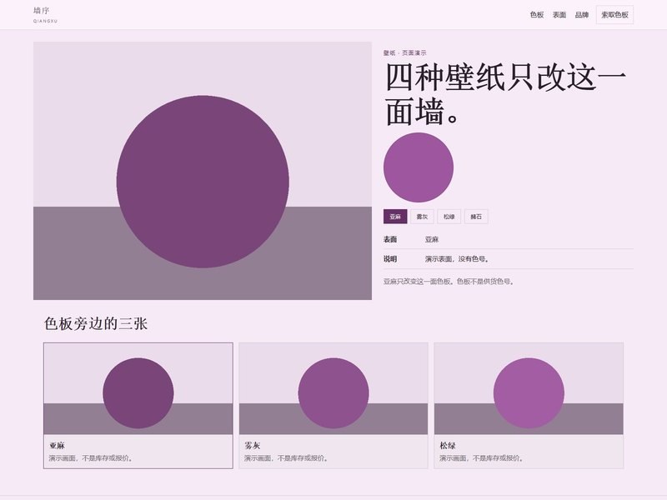Click the description under the 雾灰 card

[x=286, y=457]
